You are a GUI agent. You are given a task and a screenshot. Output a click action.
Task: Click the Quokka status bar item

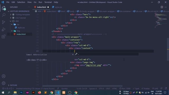[64, 89]
